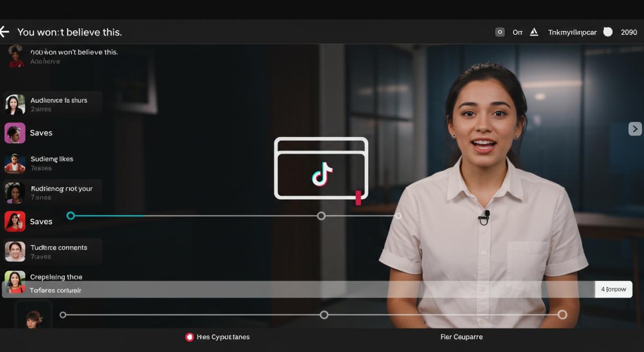Viewport: 644px width, 352px height.
Task: Click the middle marker on upper timeline
Action: point(321,215)
